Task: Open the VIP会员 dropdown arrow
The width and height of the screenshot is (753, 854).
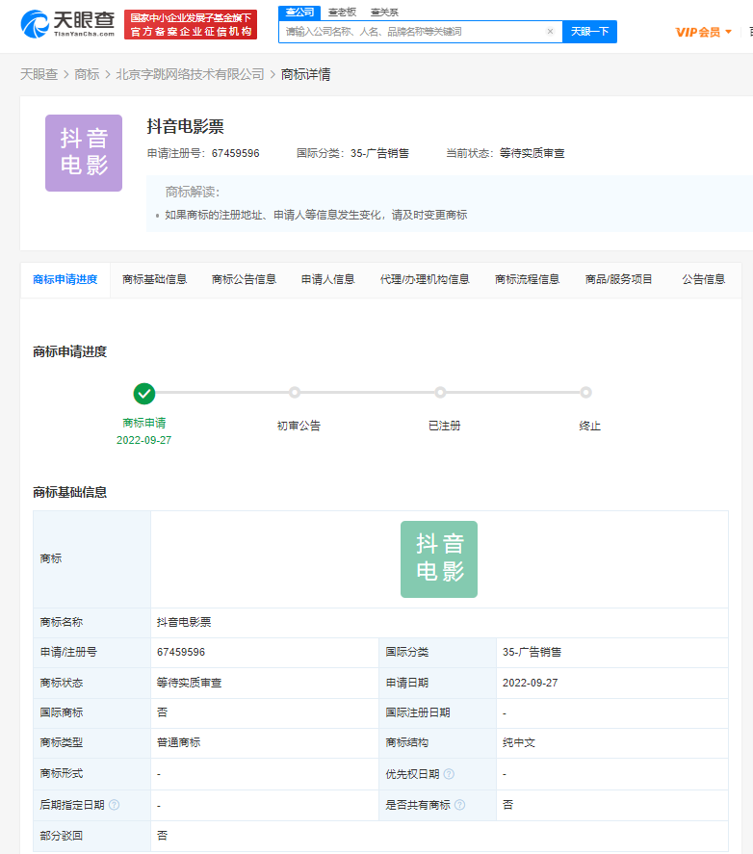Action: pos(728,32)
